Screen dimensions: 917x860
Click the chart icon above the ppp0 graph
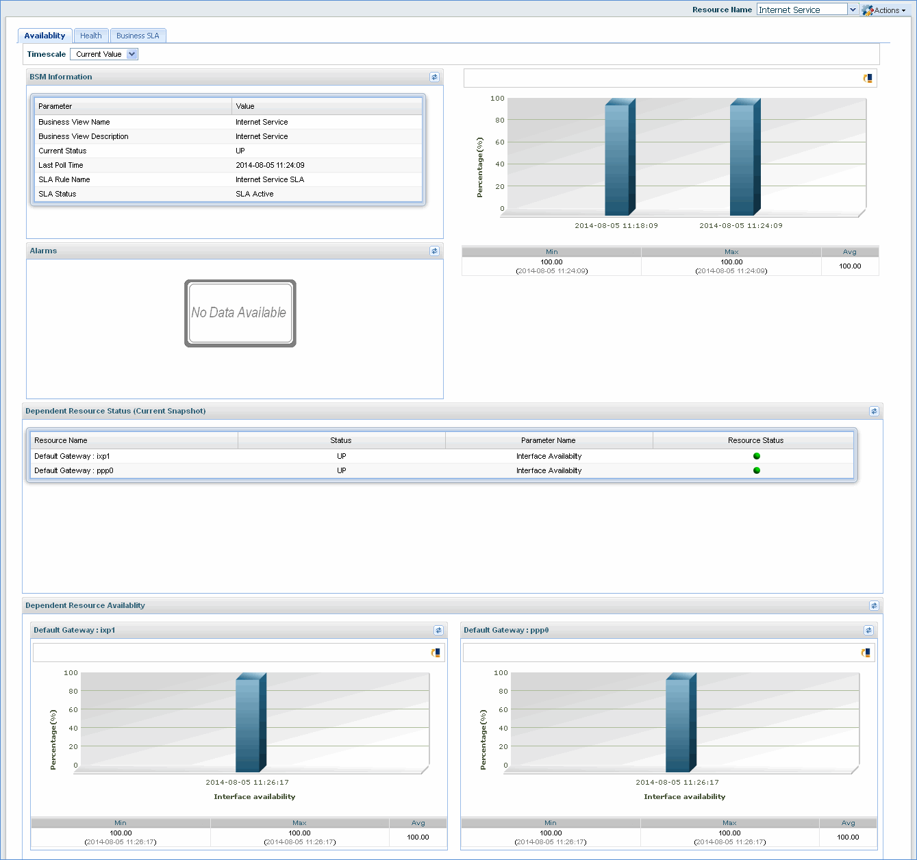click(x=867, y=652)
